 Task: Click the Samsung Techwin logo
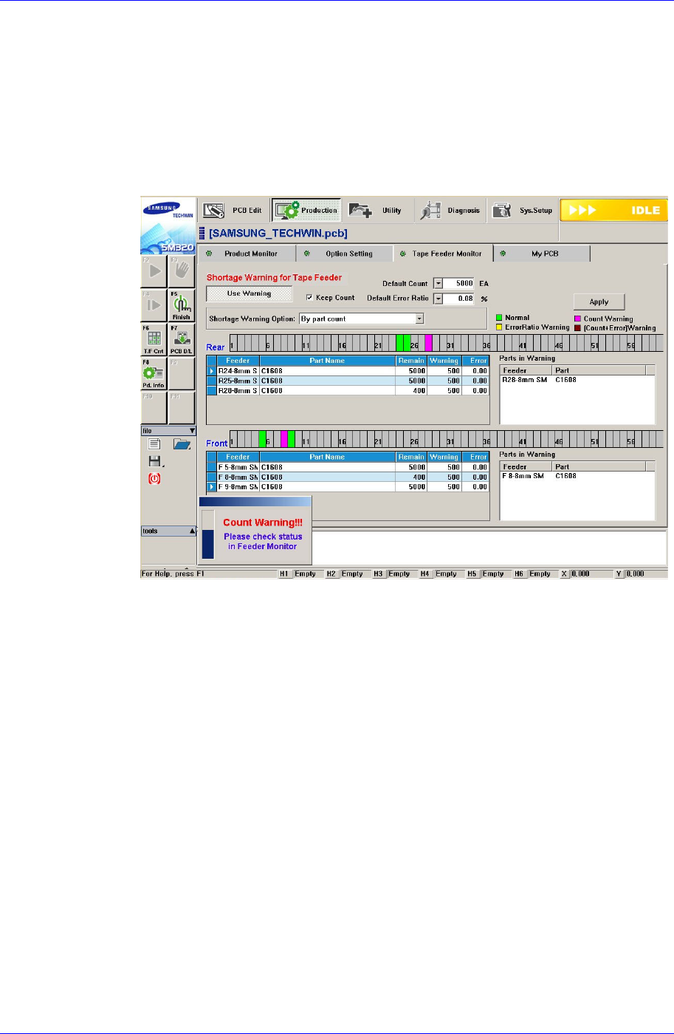pos(168,225)
